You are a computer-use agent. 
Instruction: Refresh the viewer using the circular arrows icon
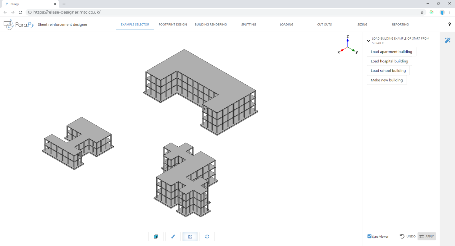207,237
